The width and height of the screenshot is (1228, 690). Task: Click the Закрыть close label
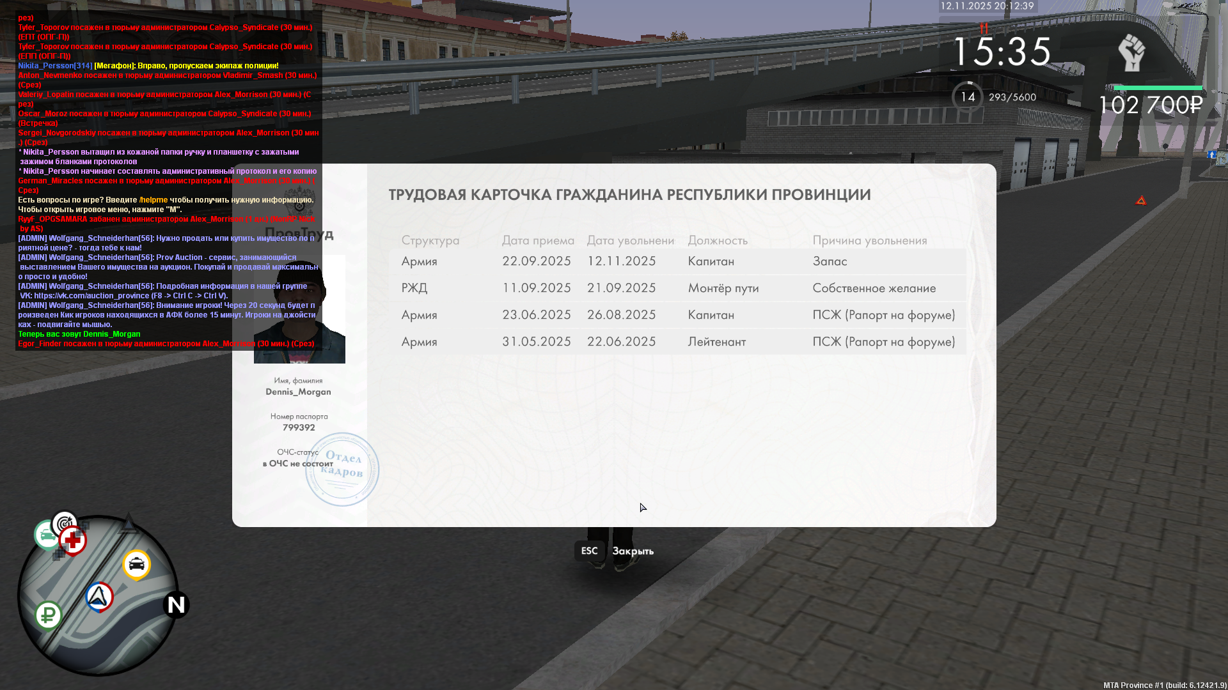point(633,551)
